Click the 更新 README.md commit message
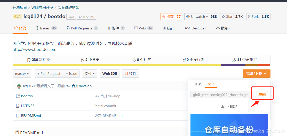Image resolution: width=287 pixels, height=136 pixels. click(x=108, y=116)
